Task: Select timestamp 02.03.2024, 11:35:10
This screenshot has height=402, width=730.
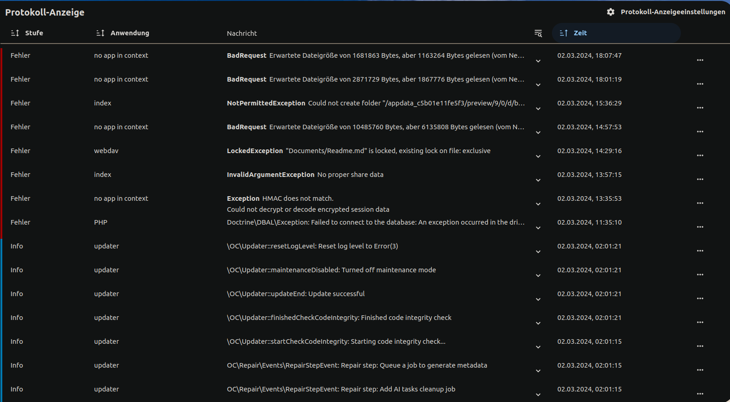Action: [x=590, y=222]
